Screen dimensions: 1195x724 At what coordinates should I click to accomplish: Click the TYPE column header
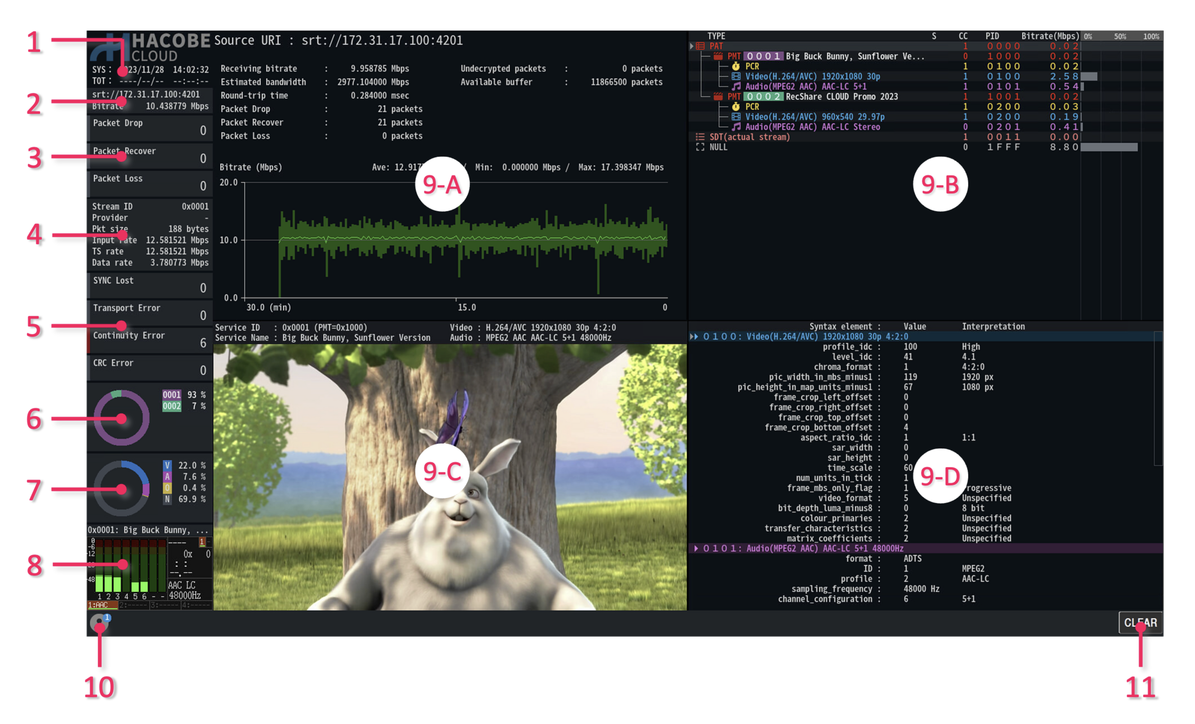[x=716, y=36]
